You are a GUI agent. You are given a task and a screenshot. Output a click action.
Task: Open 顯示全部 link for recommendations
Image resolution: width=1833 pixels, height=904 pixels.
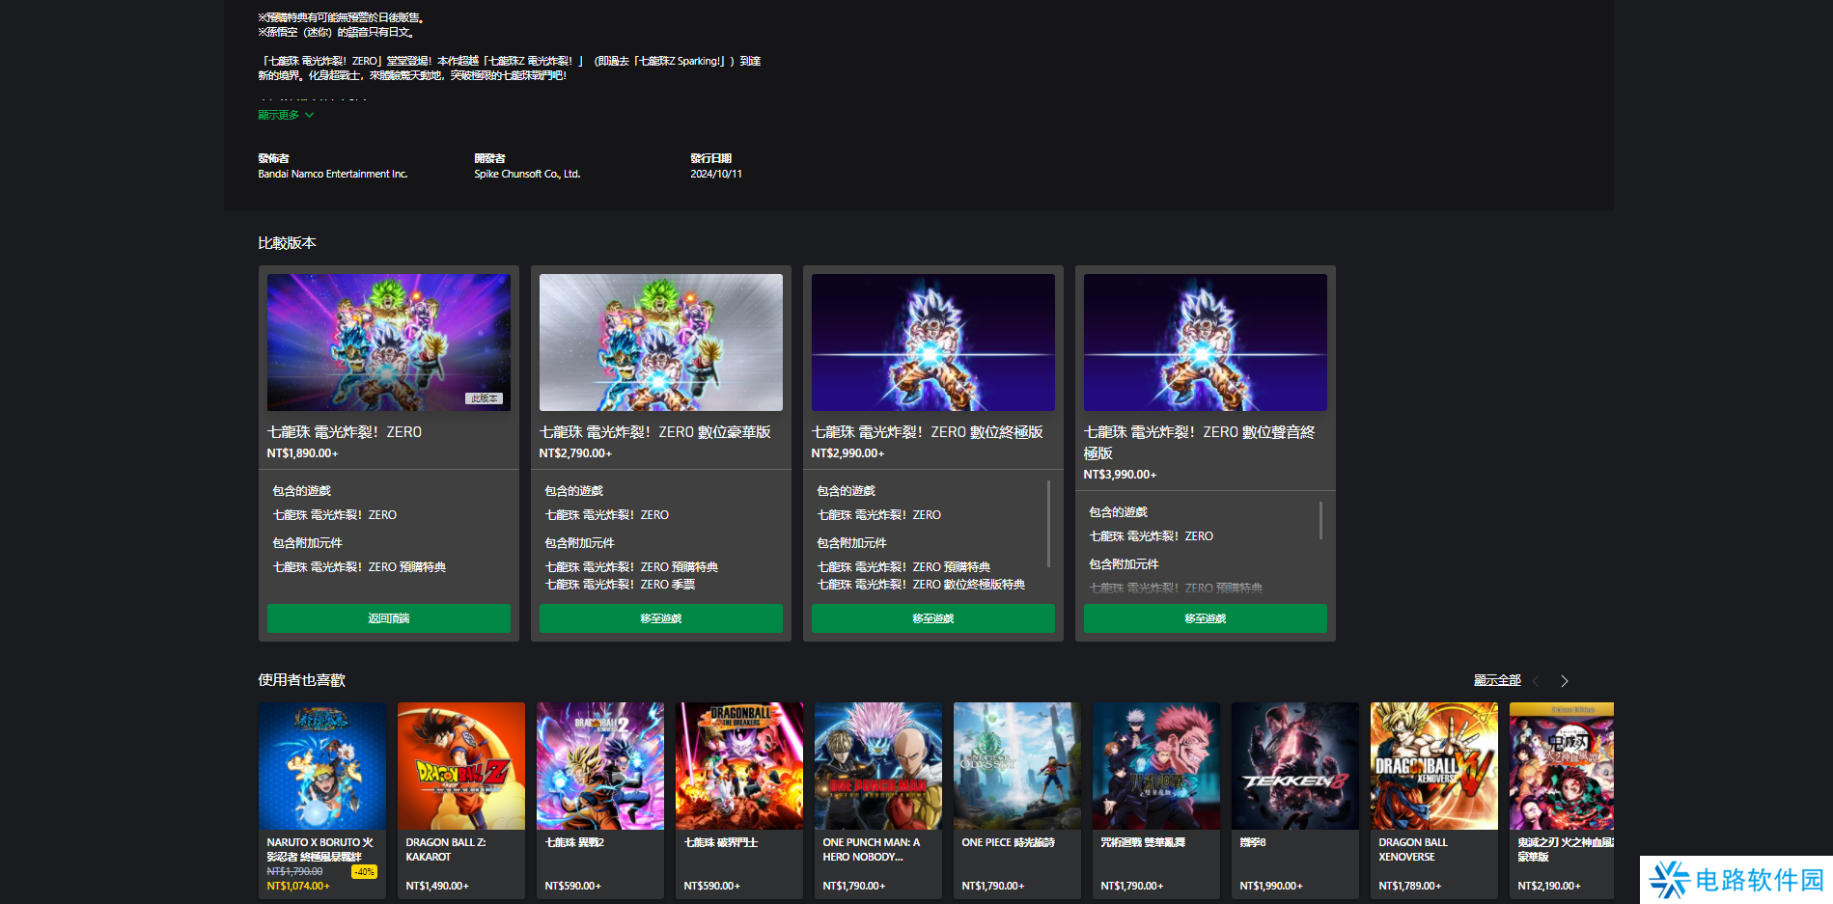1497,680
